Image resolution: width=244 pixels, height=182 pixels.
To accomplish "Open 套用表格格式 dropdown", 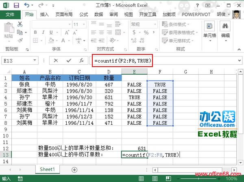I will [180, 32].
